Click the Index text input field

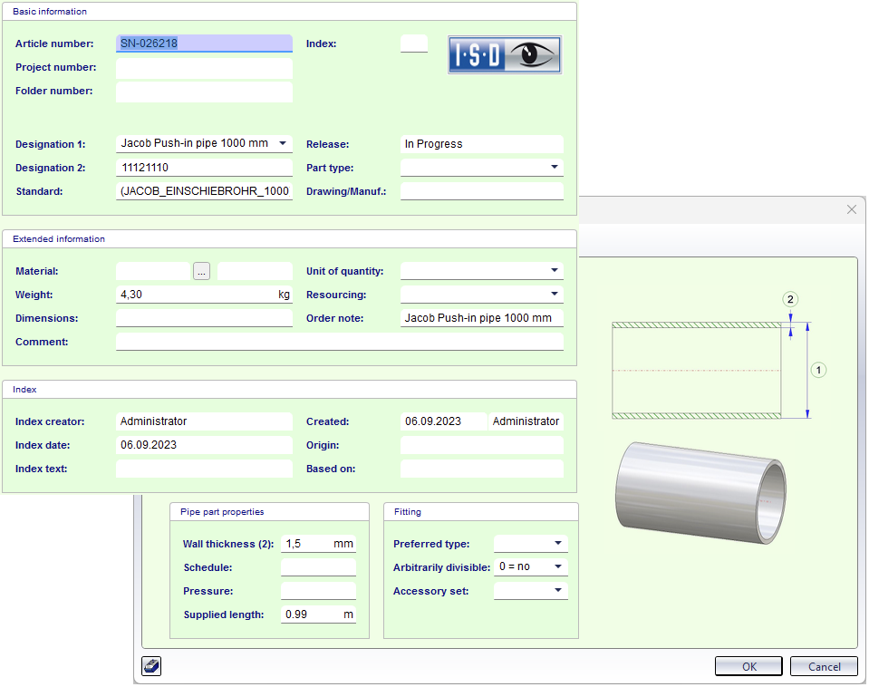pos(204,469)
